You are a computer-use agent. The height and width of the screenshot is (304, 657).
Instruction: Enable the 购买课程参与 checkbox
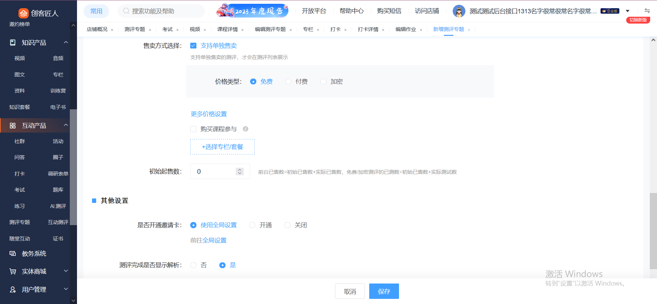[x=193, y=129]
